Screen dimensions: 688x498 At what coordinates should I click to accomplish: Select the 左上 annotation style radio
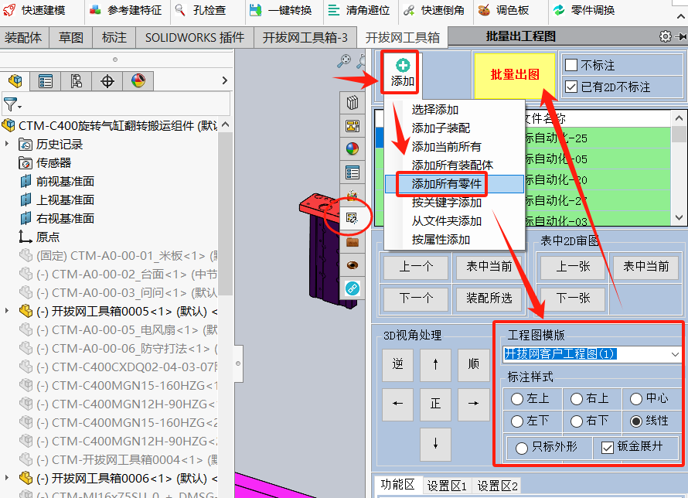(517, 399)
